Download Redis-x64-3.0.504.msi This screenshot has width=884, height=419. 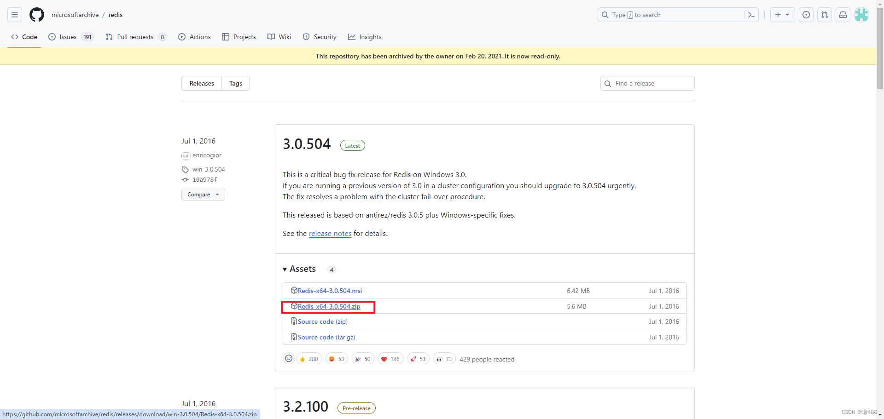point(330,291)
